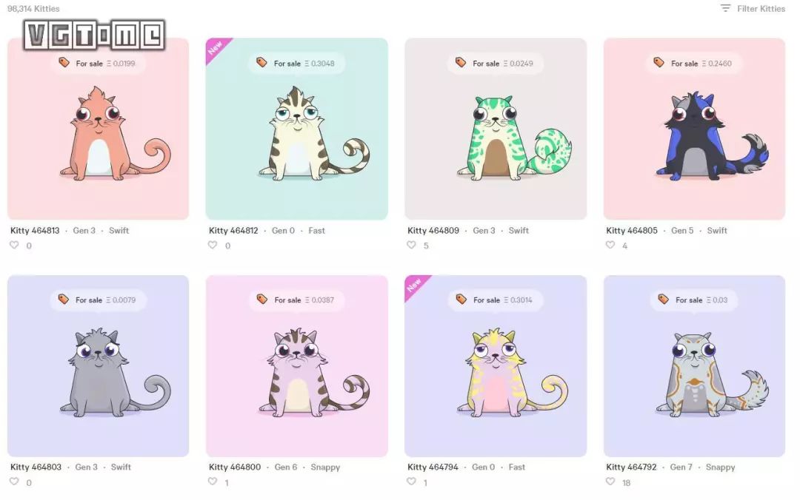Like Kitty 464794 with heart icon

coord(411,482)
